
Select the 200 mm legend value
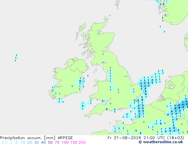pos(82,143)
